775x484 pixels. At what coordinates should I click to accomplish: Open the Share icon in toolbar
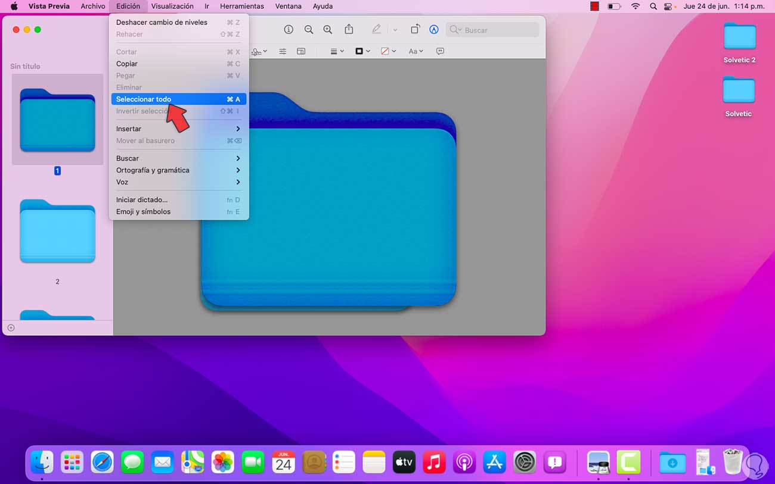349,30
